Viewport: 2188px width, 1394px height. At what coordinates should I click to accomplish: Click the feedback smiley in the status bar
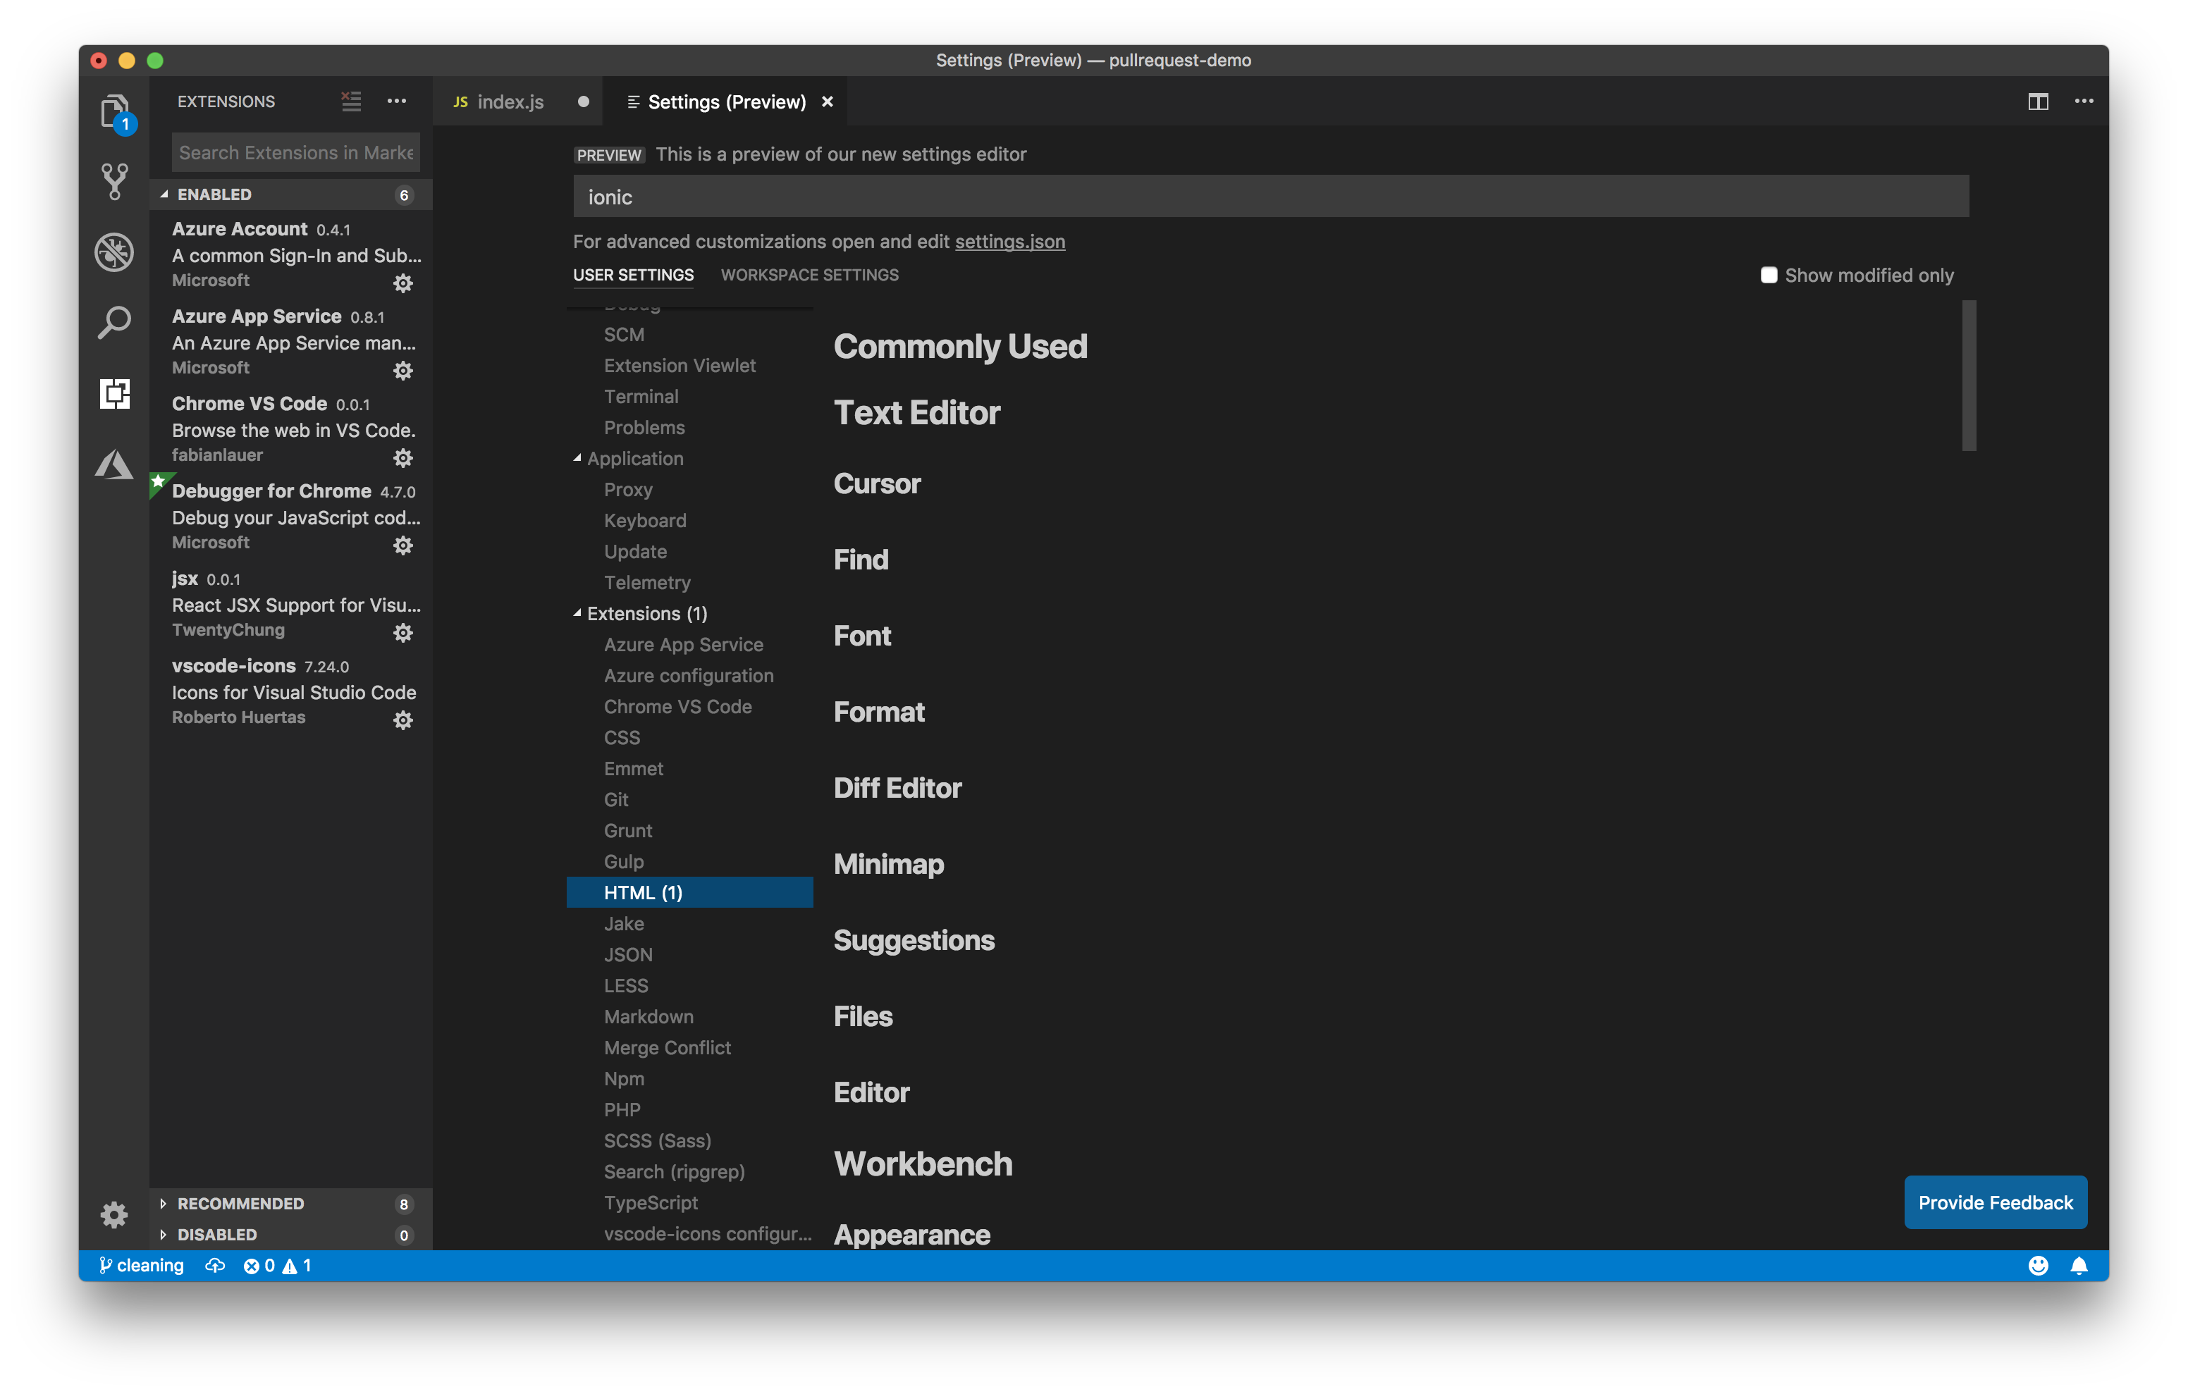pyautogui.click(x=2038, y=1265)
